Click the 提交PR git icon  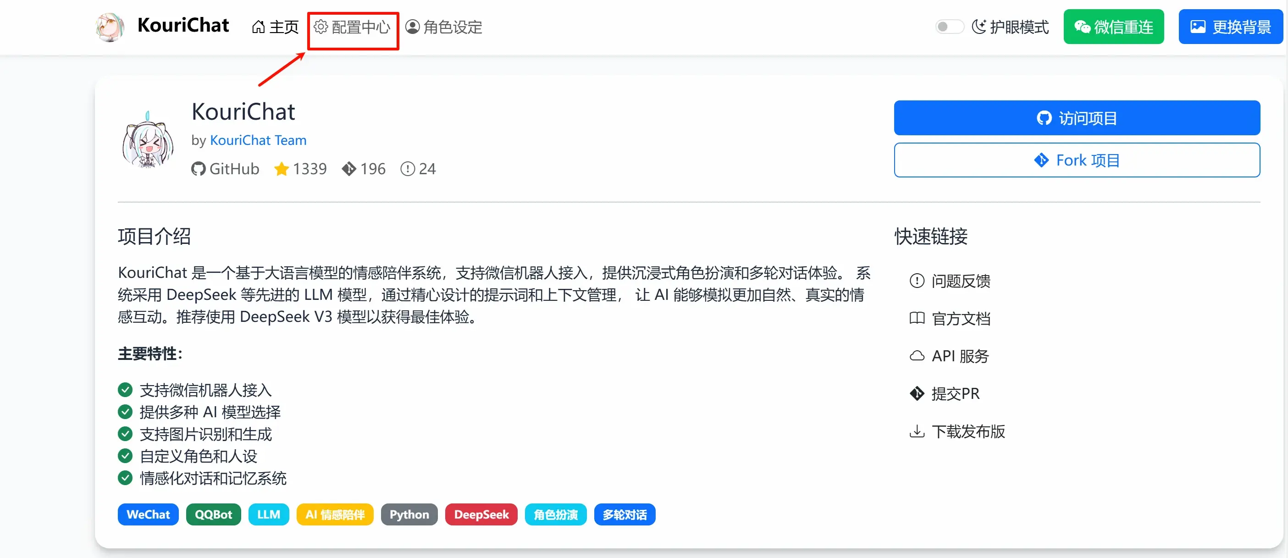click(x=917, y=393)
